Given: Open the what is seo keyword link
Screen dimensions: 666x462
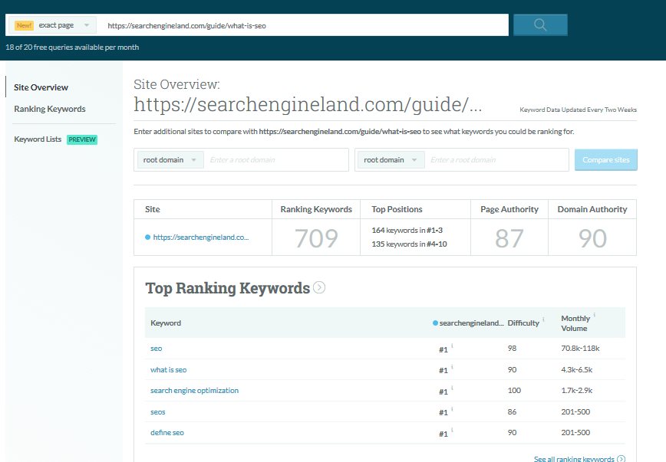Looking at the screenshot, I should pyautogui.click(x=168, y=369).
